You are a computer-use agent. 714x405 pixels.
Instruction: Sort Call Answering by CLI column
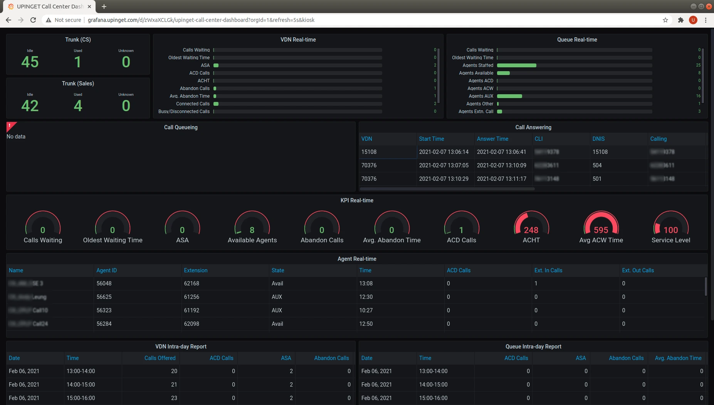(539, 139)
